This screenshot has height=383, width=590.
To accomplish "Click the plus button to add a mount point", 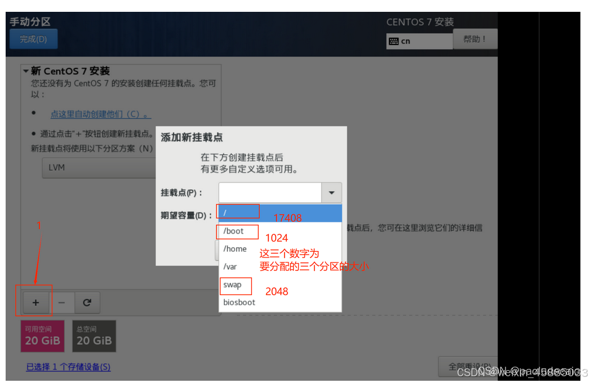I will [x=36, y=302].
